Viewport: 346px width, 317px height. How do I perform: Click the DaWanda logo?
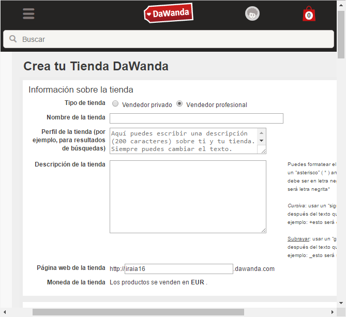pyautogui.click(x=169, y=13)
